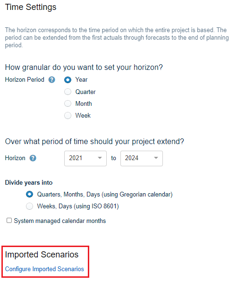
Task: Open the Configure Imported Scenarios link
Action: point(44,269)
